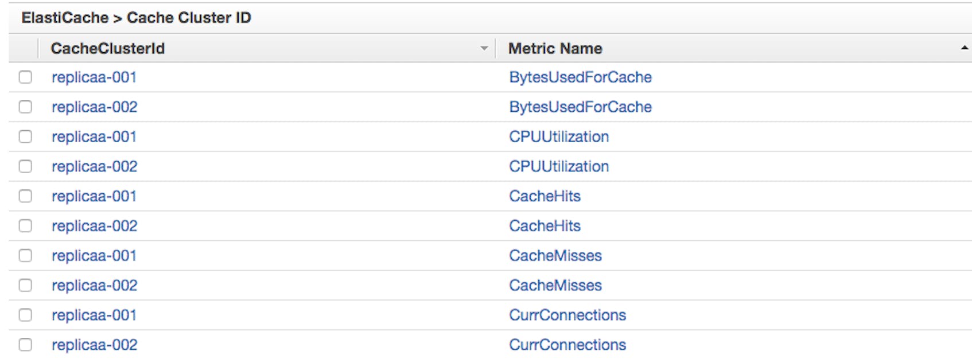The height and width of the screenshot is (359, 972).
Task: Click the replicaa-002 link on the CacheHits row
Action: [94, 226]
